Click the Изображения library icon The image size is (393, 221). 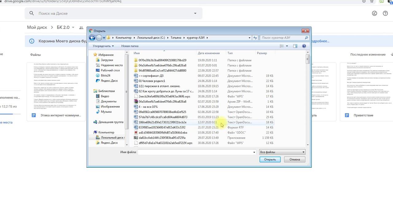[x=98, y=107]
